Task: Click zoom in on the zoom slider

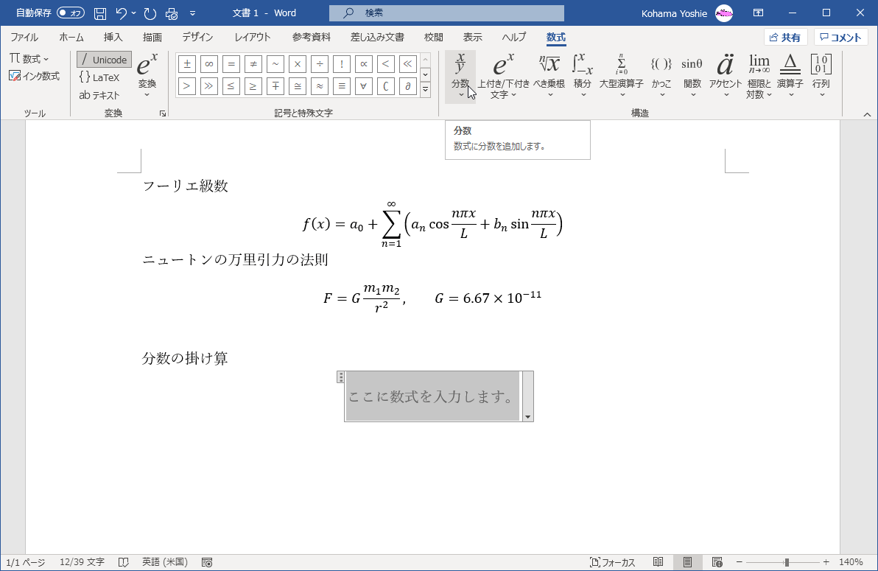Action: 826,561
